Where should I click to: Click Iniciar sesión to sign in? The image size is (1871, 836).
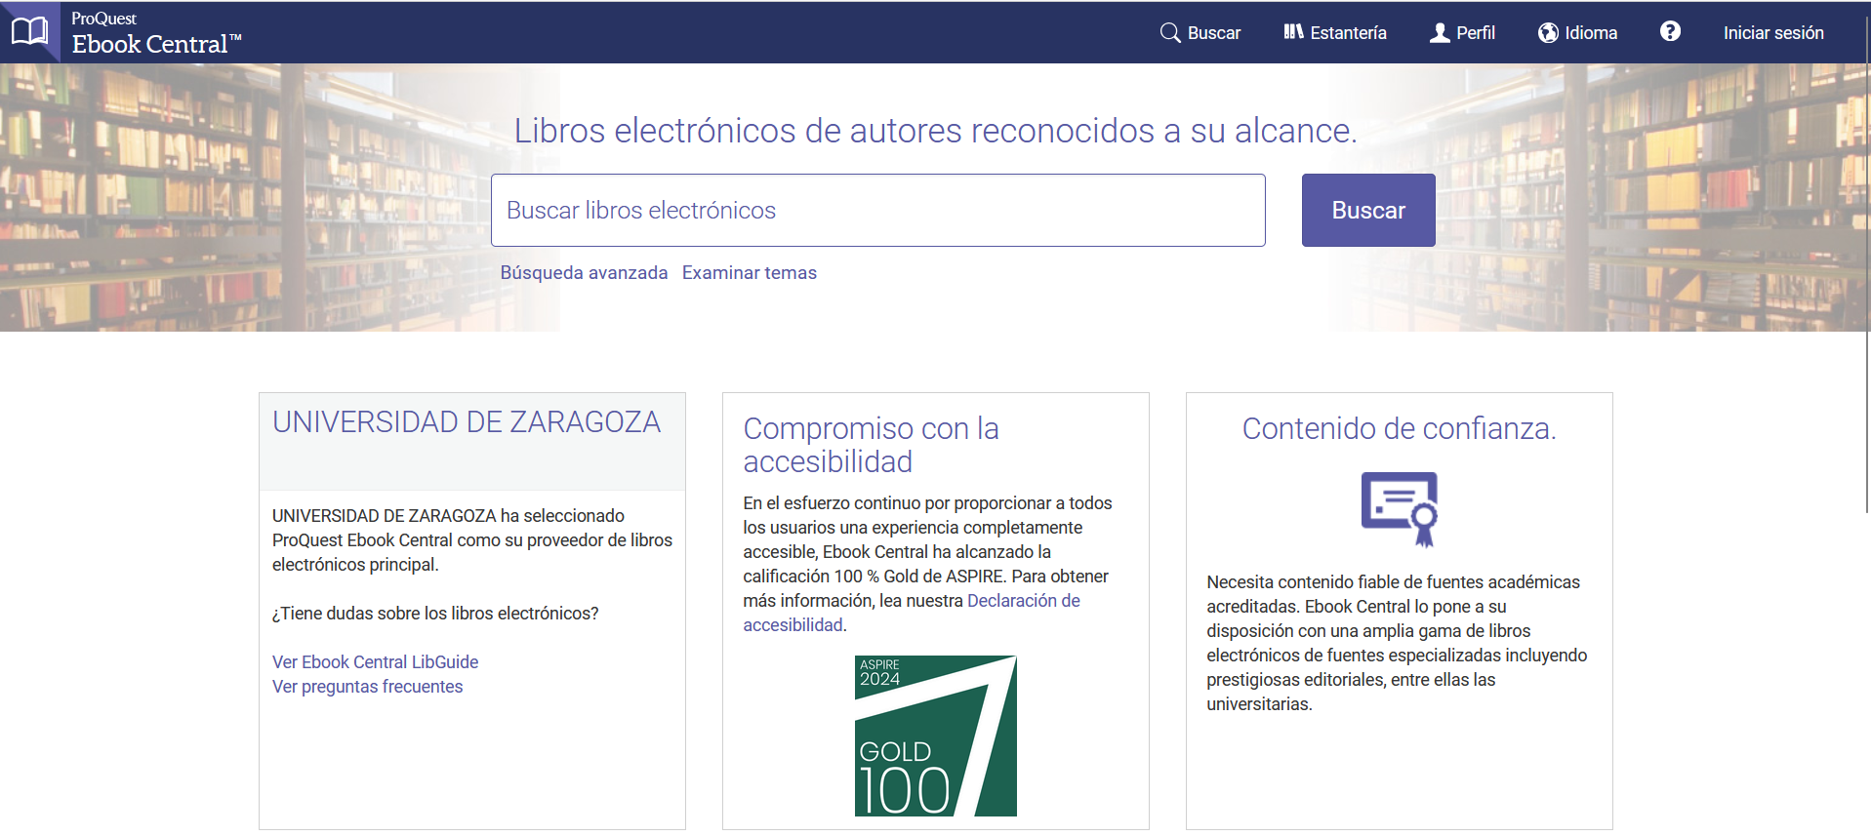[1772, 33]
